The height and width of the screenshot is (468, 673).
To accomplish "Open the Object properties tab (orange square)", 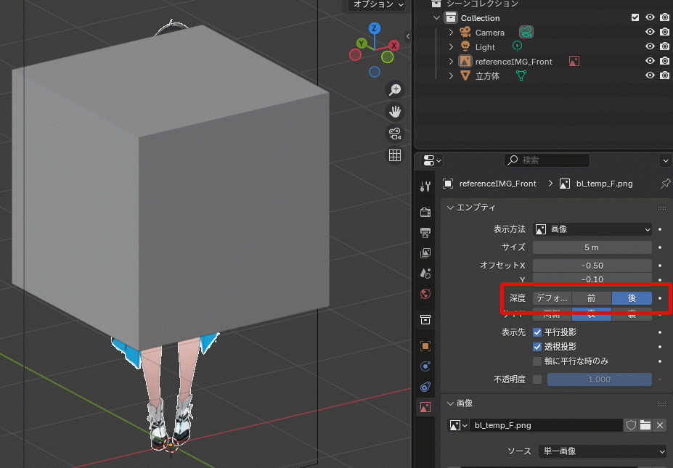I will pos(425,346).
